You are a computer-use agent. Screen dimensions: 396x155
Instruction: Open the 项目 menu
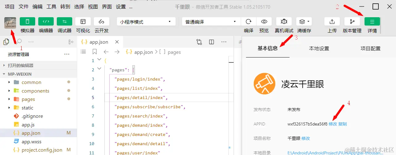click(x=10, y=6)
